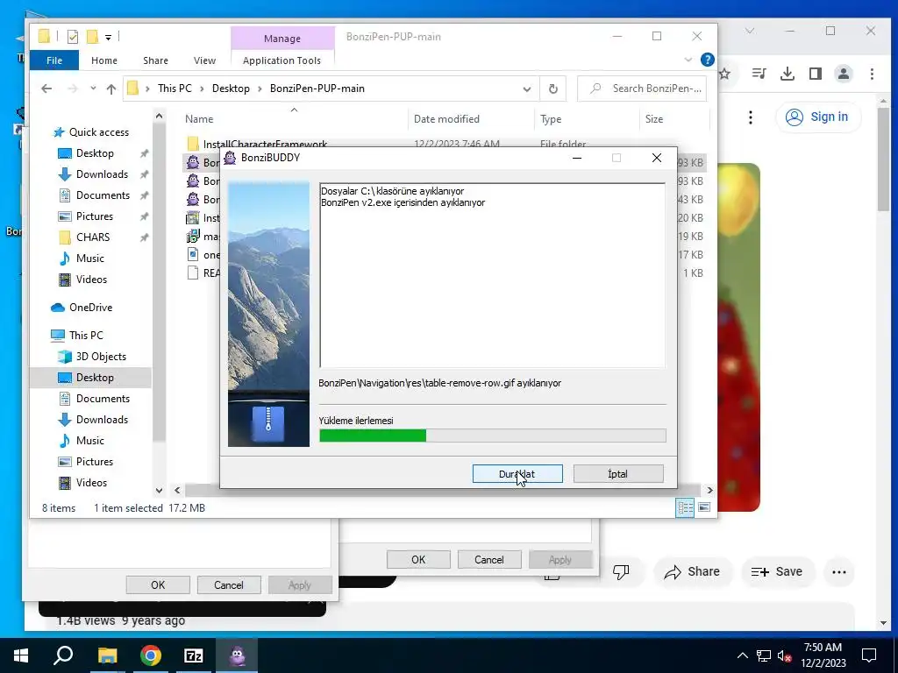Toggle Chrome side panel icon
The height and width of the screenshot is (673, 898).
point(816,74)
